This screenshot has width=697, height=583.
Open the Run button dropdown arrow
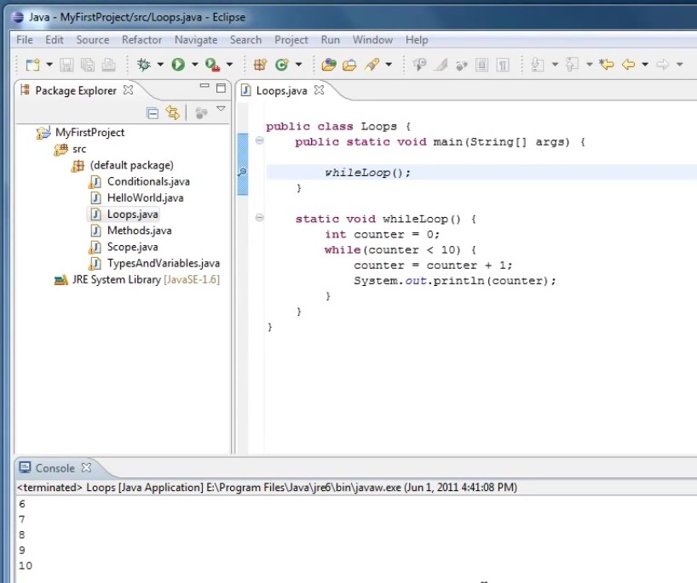point(195,65)
